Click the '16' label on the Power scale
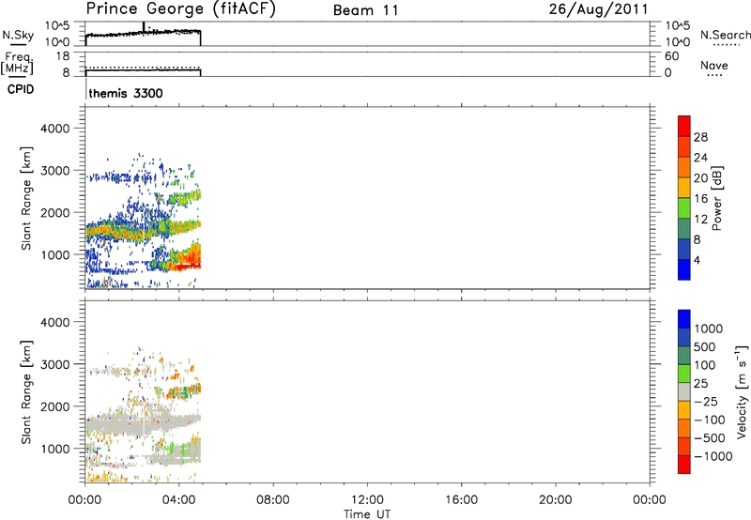 click(700, 199)
